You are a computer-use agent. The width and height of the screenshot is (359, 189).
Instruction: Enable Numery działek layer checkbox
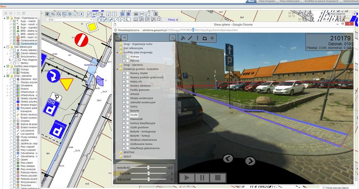click(x=124, y=73)
